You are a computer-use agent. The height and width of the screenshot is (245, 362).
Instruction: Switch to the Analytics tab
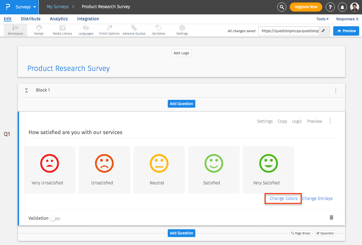click(x=59, y=19)
